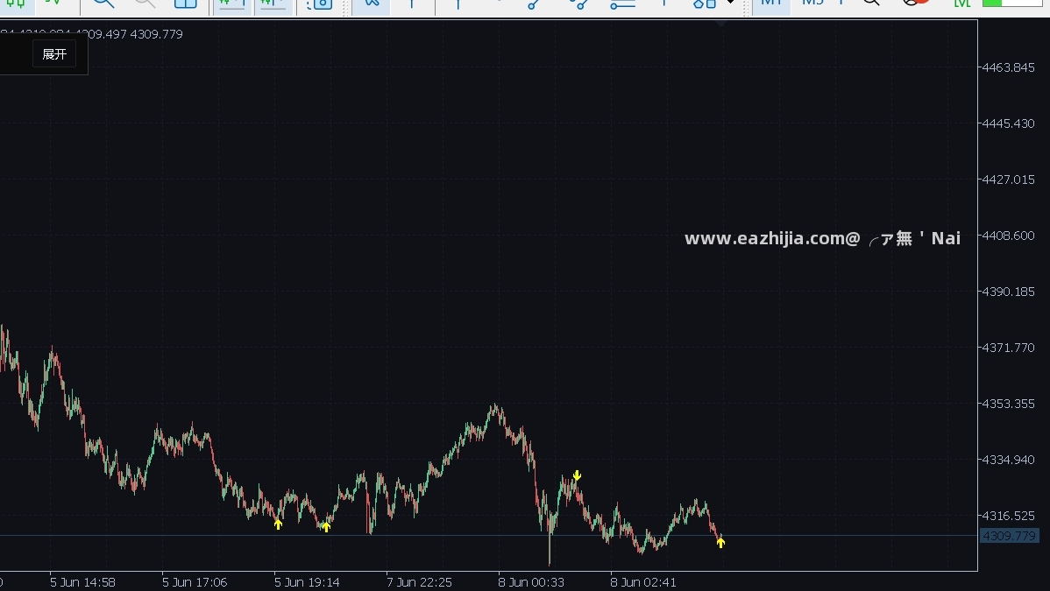
Task: Click the 8 Jun 02:41 time label
Action: tap(642, 582)
